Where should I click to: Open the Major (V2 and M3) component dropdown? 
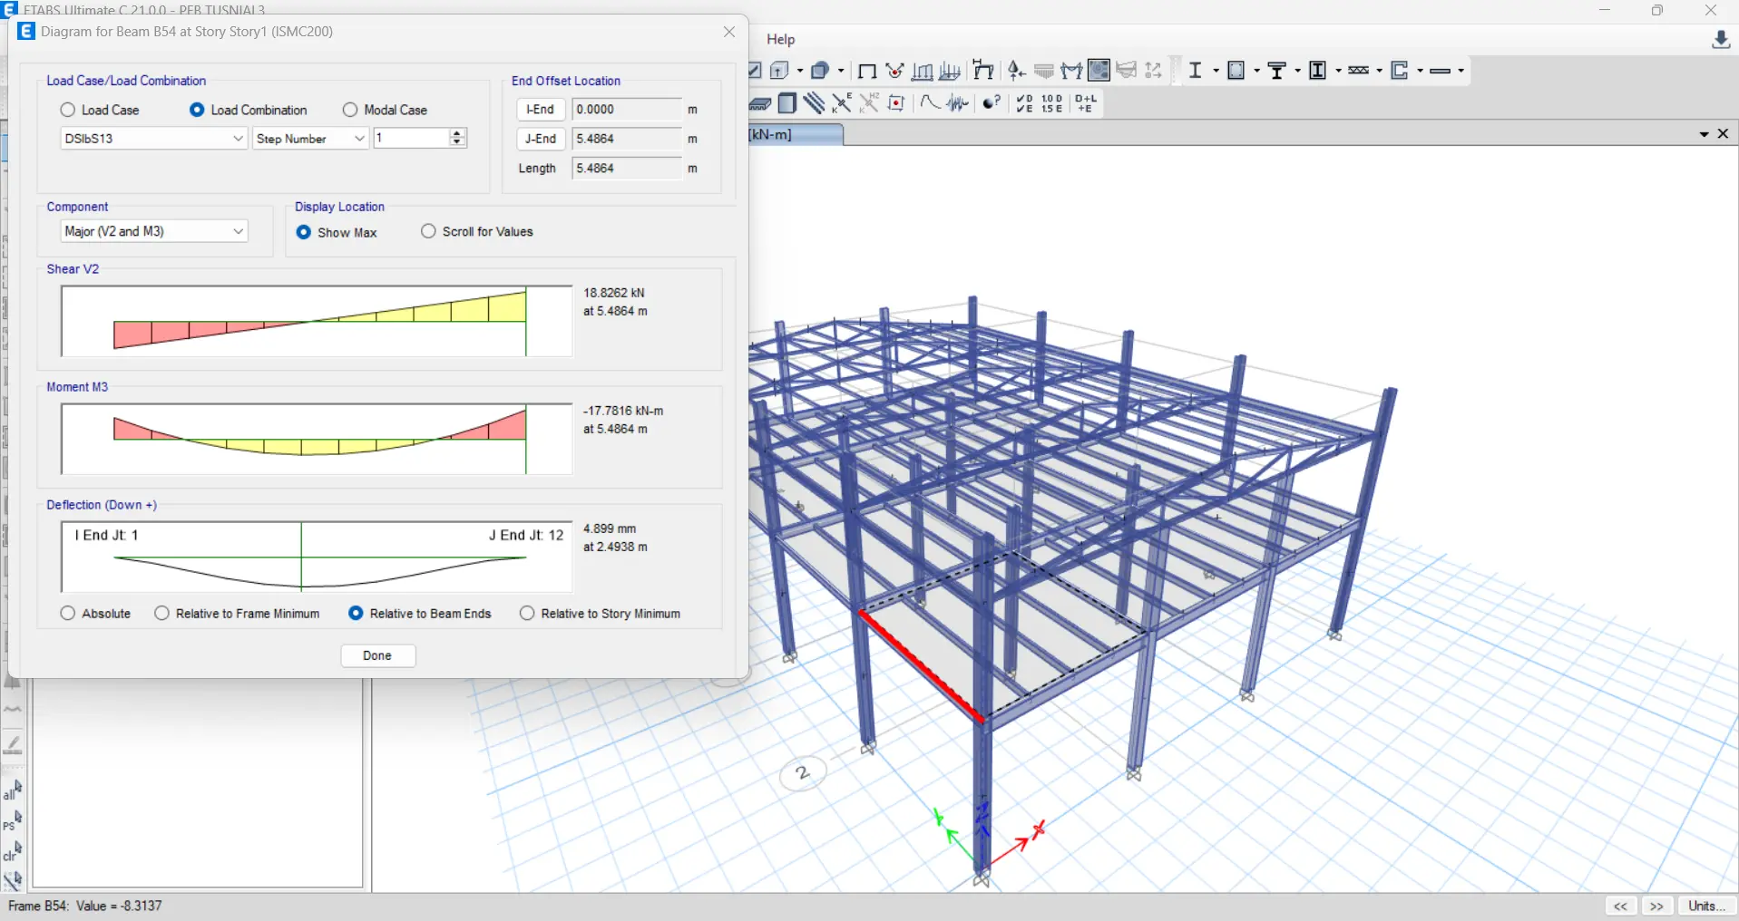click(237, 231)
